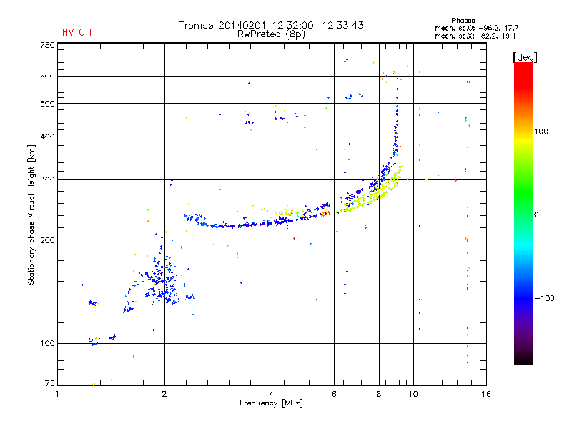
Task: Click the y-axis tick label '300'
Action: (x=47, y=179)
